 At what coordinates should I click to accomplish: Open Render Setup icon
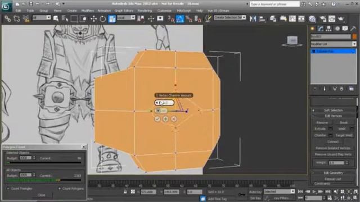tap(322, 19)
